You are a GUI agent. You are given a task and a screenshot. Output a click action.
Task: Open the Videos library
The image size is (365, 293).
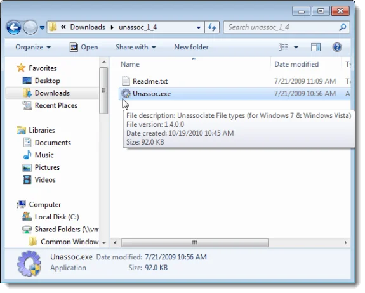pos(45,180)
